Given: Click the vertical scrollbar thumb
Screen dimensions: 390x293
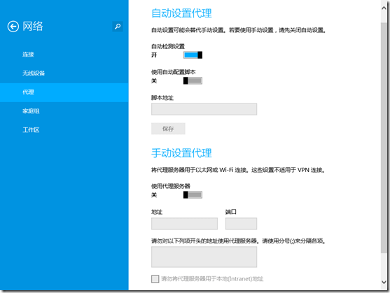Looking at the screenshot, I should [384, 138].
